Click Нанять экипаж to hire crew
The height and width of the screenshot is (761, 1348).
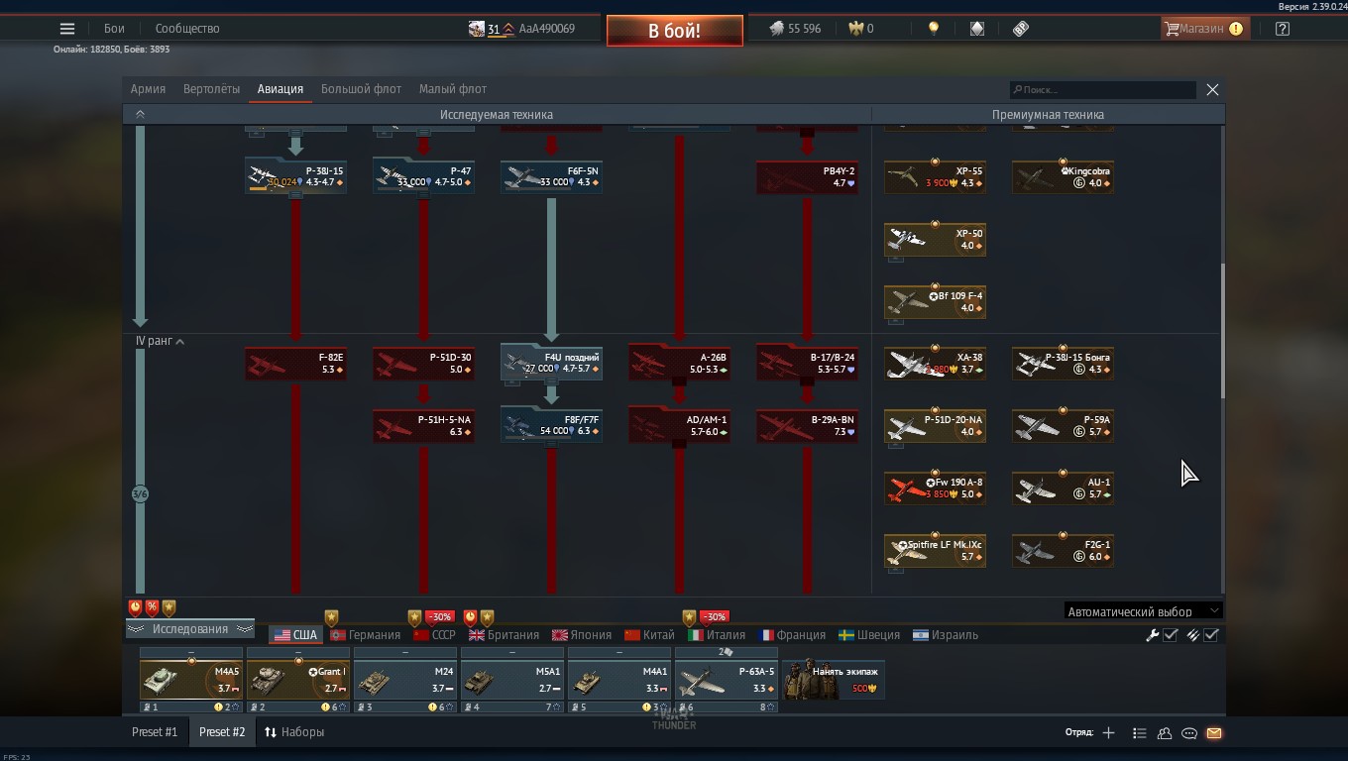[834, 680]
